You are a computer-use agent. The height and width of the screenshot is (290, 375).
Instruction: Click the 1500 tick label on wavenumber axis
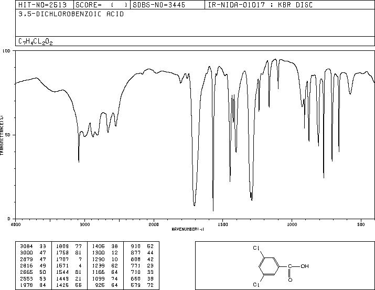click(223, 224)
